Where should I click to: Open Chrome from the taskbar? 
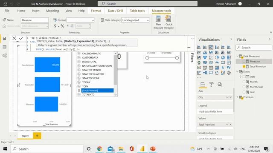click(x=99, y=149)
